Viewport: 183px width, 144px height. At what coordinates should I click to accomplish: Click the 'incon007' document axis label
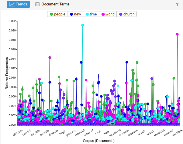click(80, 133)
